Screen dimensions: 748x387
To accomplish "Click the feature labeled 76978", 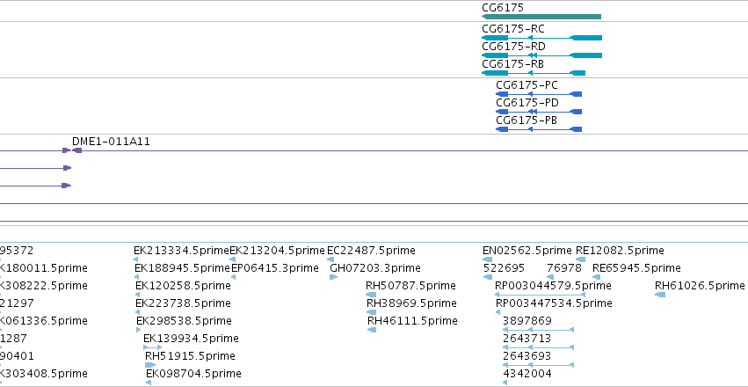I will pos(550,277).
